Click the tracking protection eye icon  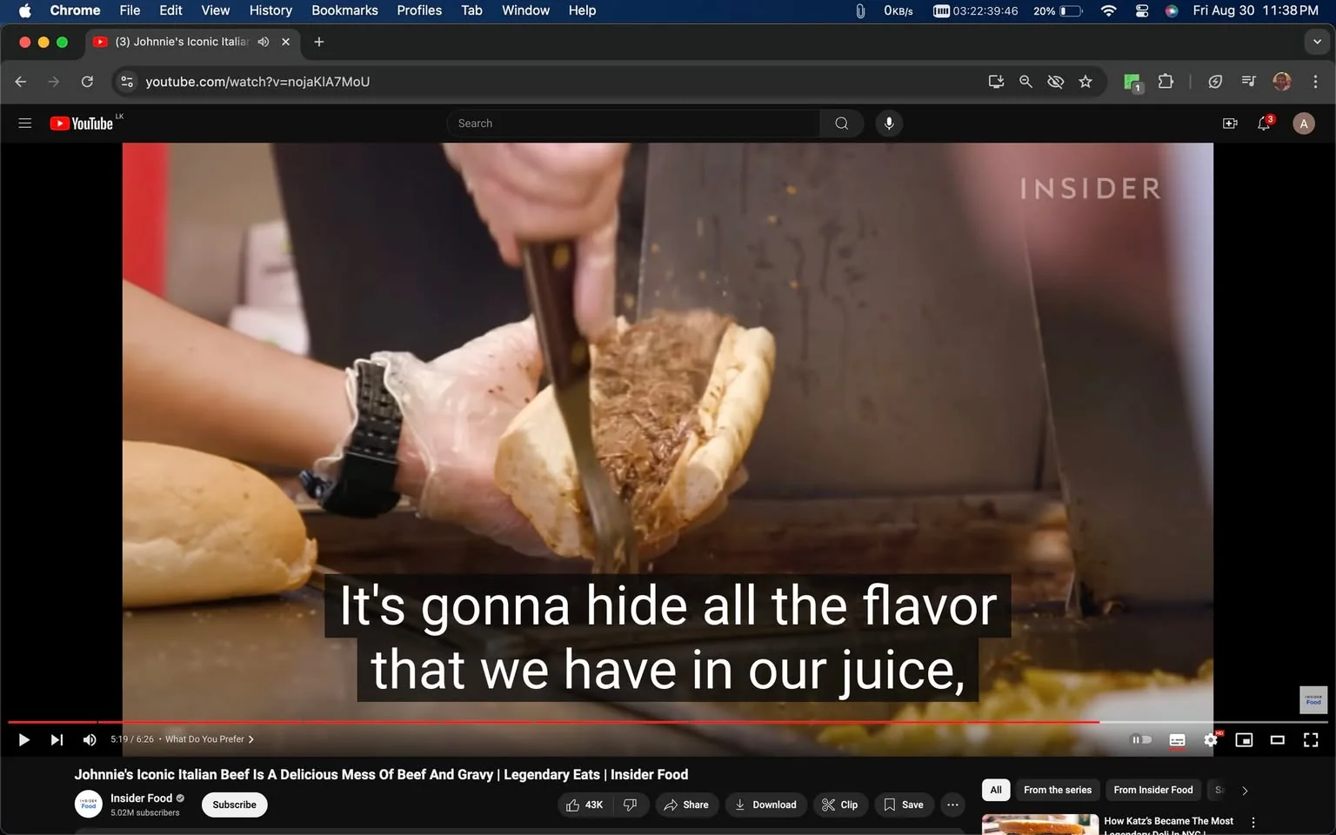[1056, 82]
